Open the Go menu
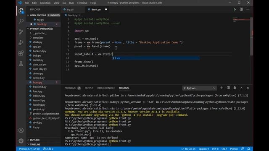Image resolution: width=269 pixels, height=151 pixels. [64, 3]
